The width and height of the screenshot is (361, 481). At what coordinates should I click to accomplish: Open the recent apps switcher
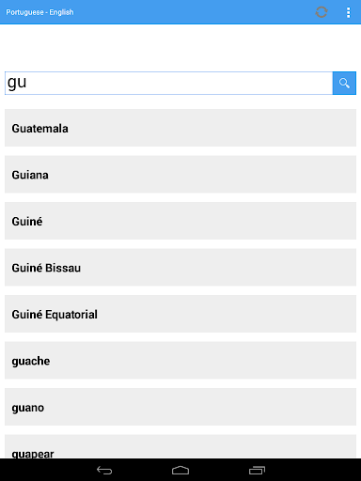[257, 470]
